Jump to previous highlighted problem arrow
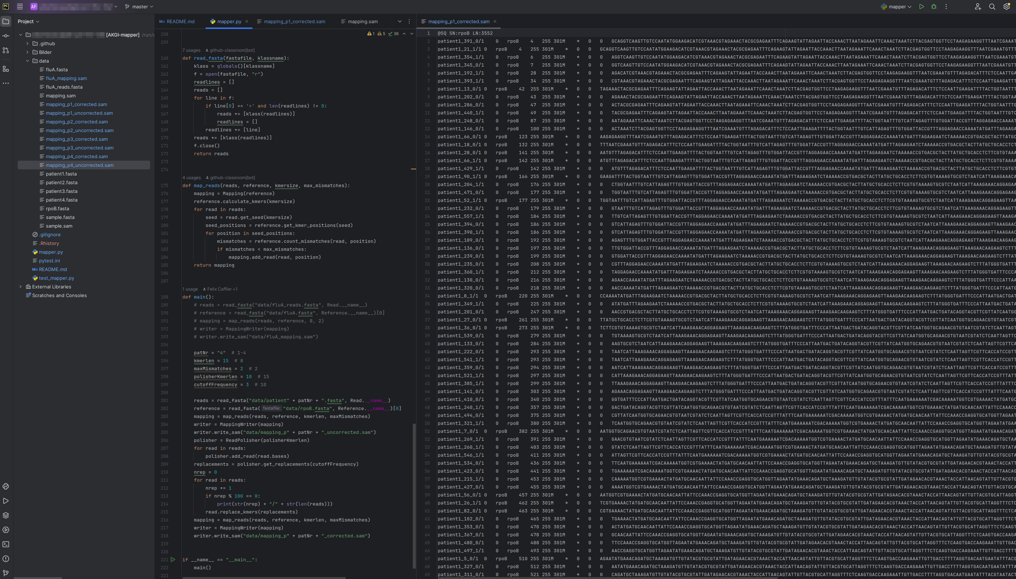 click(404, 34)
